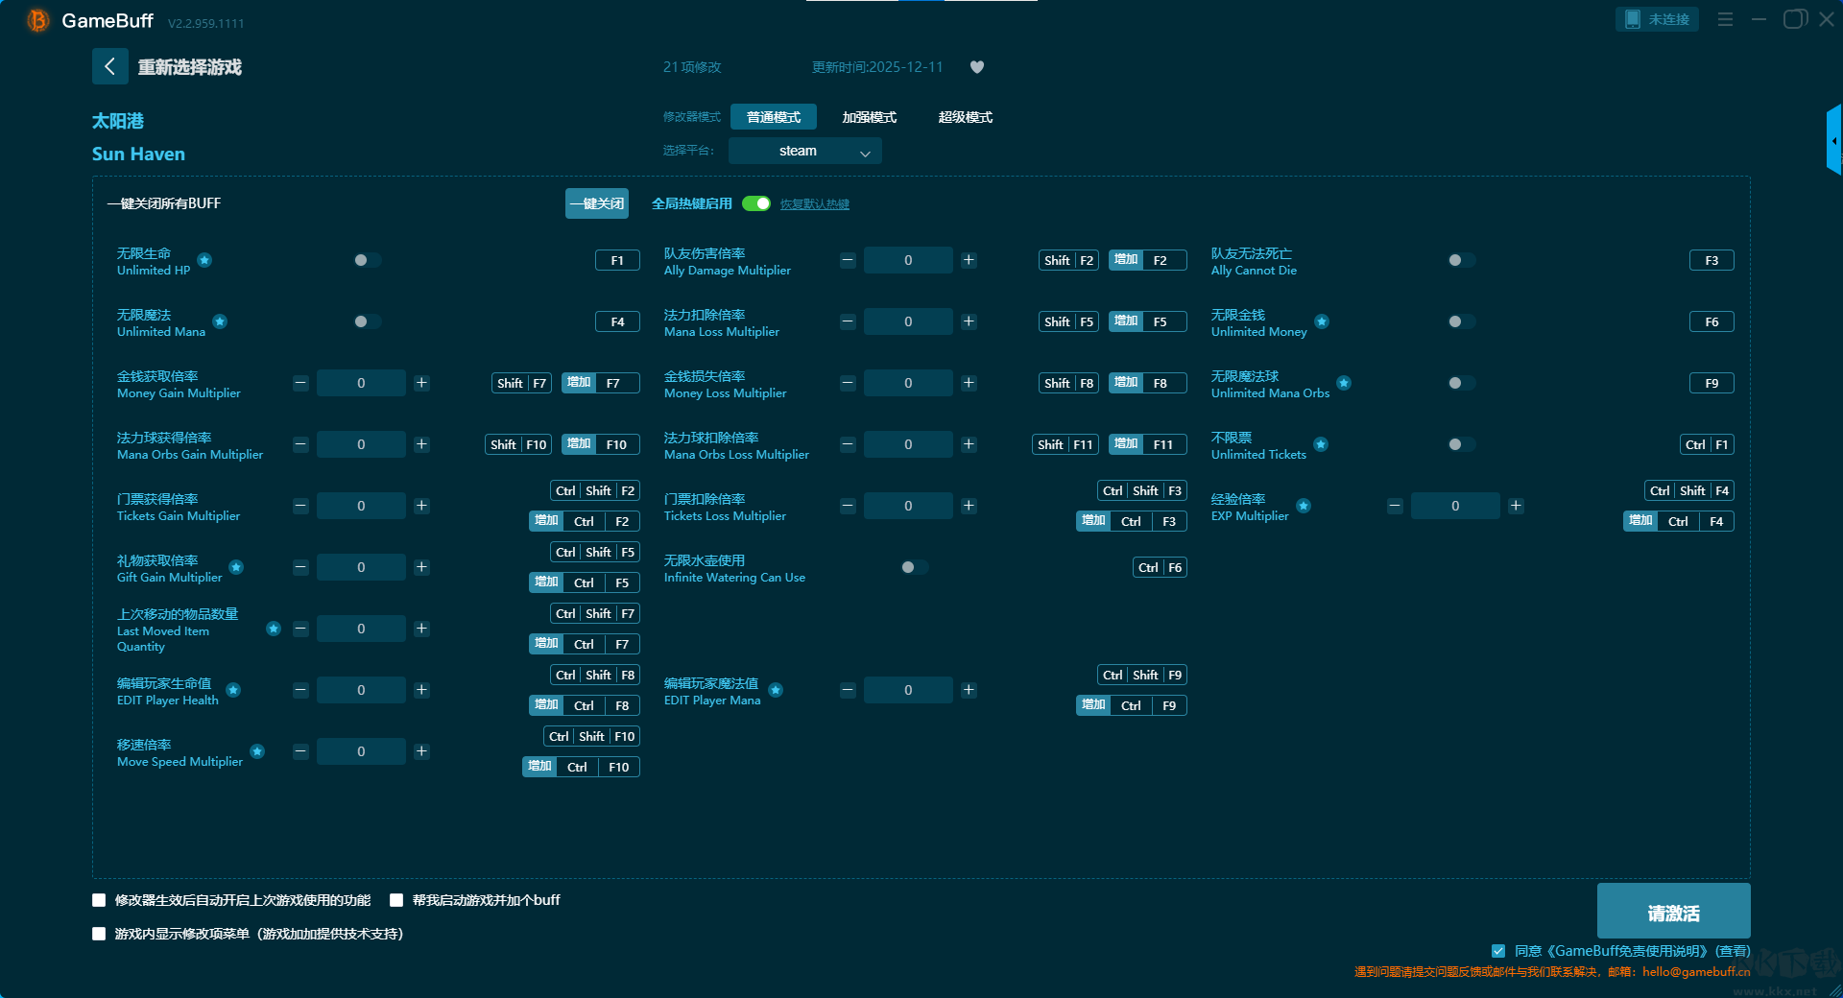Click the star icon beside Unlimited HP
The width and height of the screenshot is (1843, 998).
204,260
